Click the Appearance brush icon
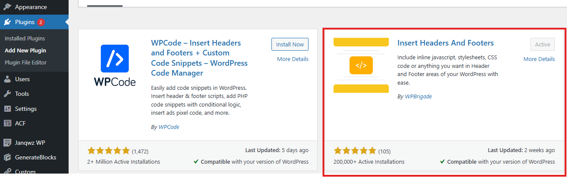This screenshot has width=567, height=177. point(7,7)
